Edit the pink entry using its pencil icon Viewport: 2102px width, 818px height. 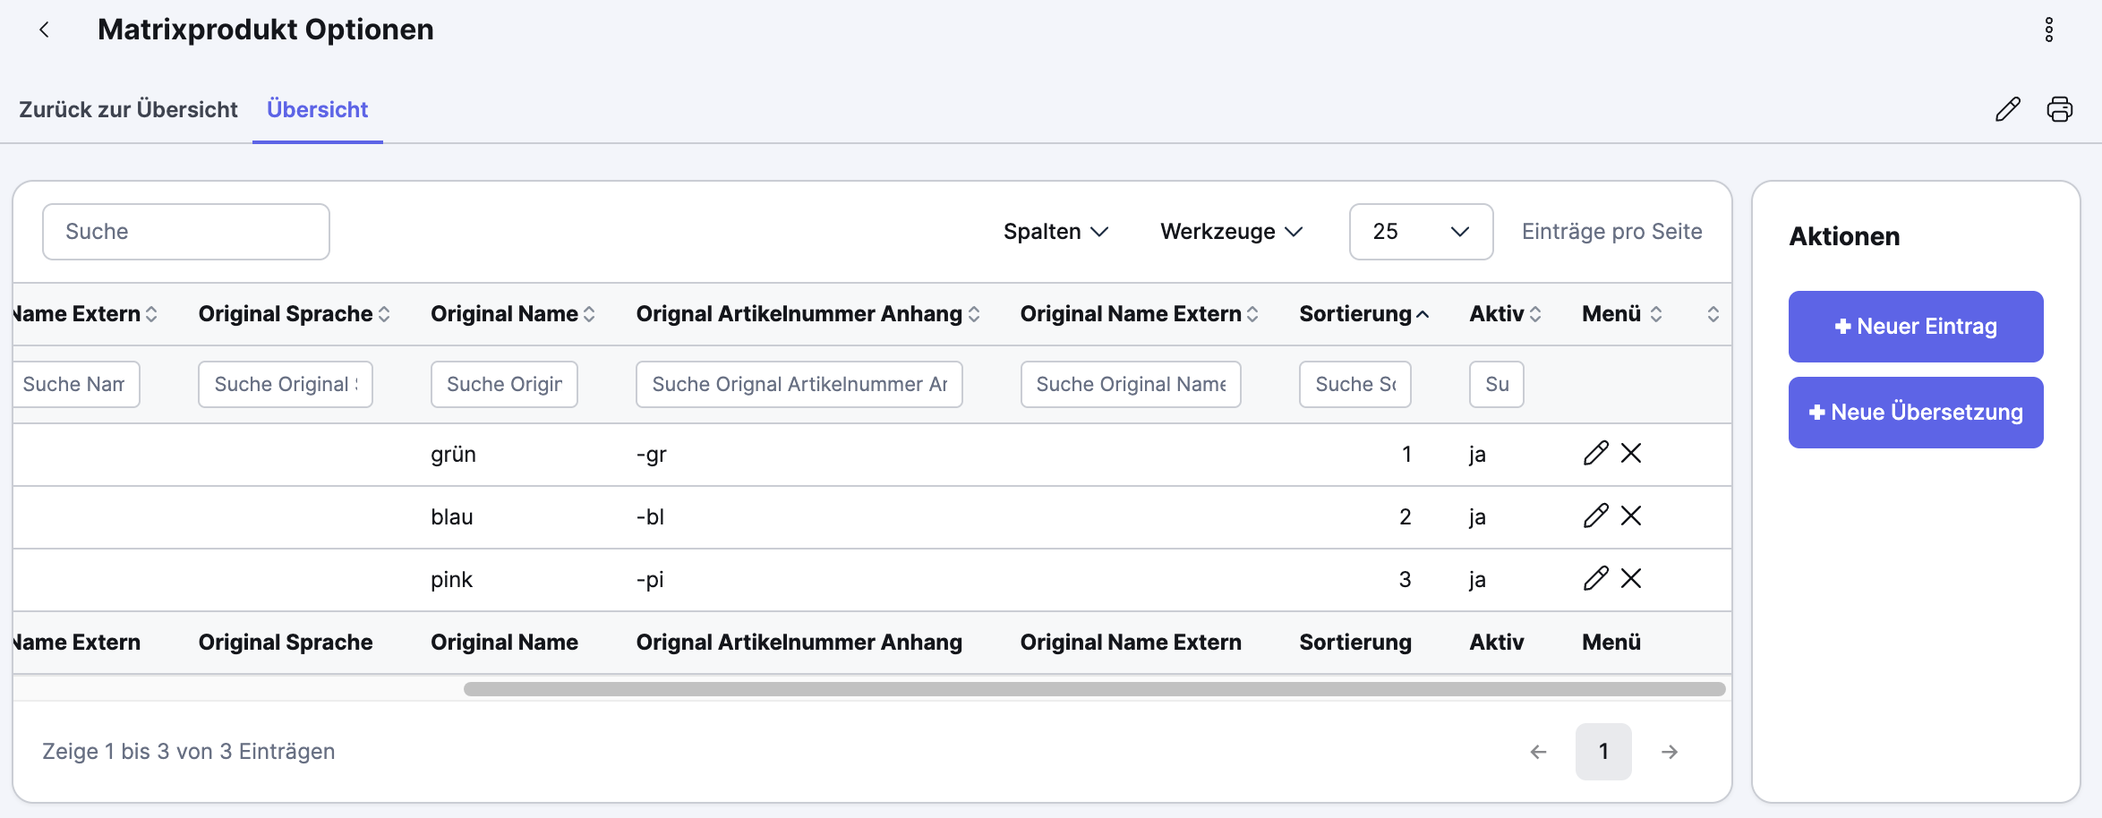(1595, 579)
